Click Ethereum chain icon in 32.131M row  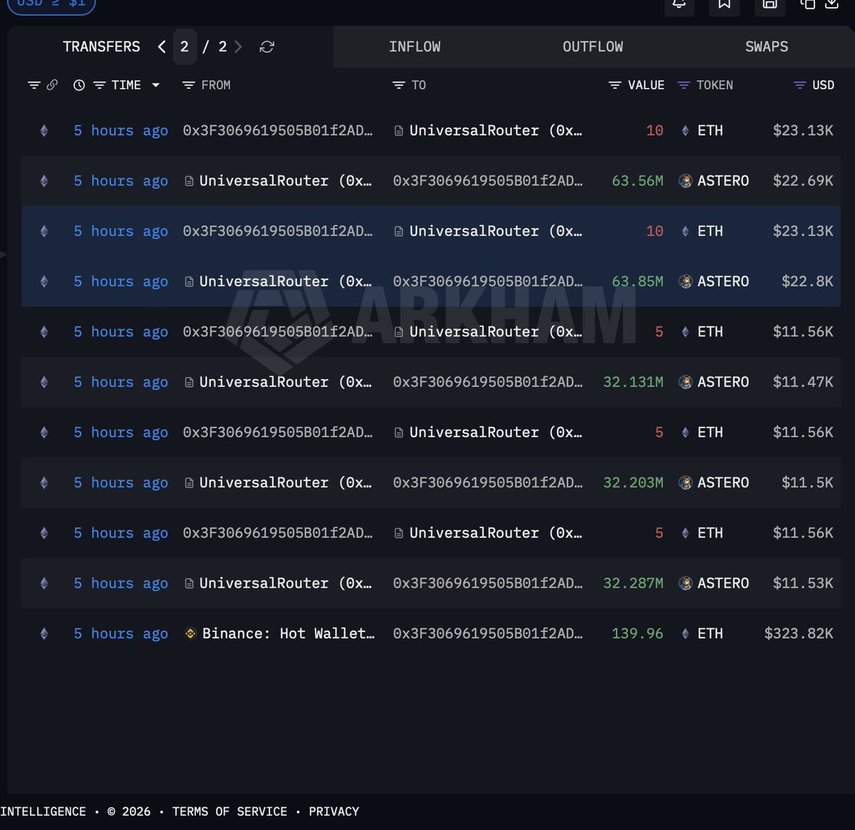pyautogui.click(x=44, y=382)
